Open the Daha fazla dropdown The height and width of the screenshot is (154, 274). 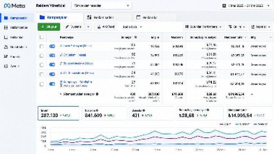point(132,27)
